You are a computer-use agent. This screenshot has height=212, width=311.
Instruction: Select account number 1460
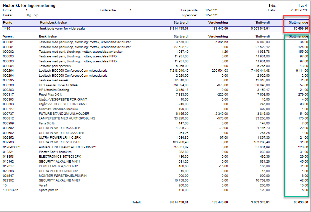point(7,29)
